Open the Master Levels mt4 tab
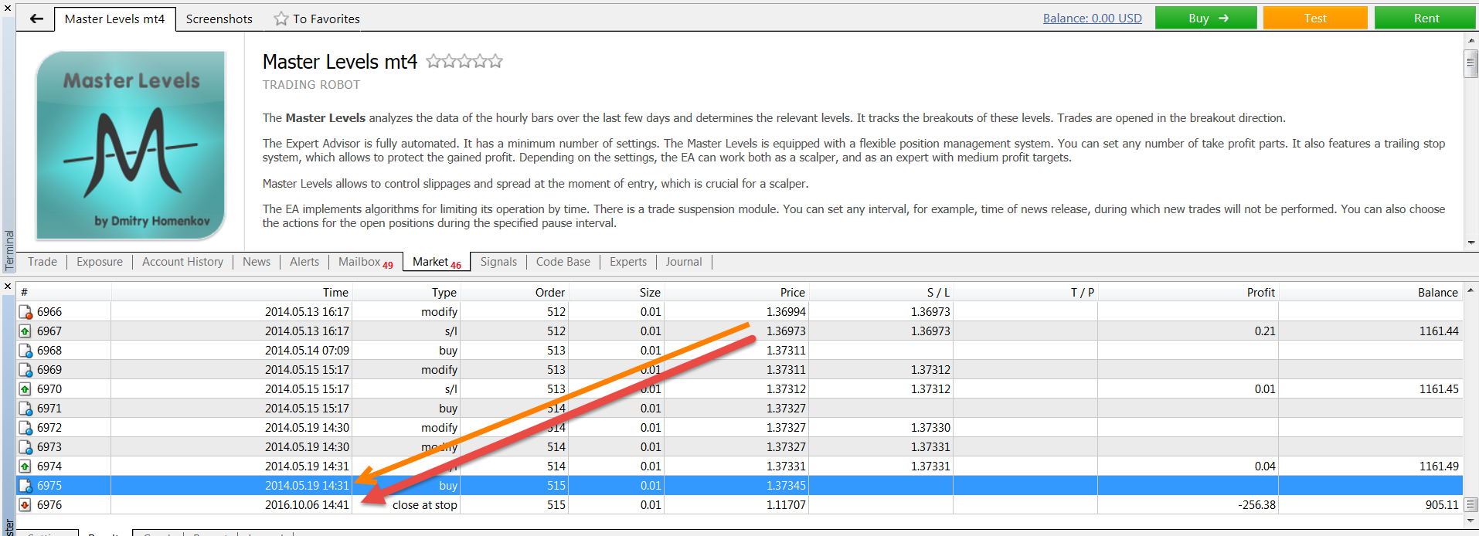This screenshot has height=536, width=1479. [115, 19]
